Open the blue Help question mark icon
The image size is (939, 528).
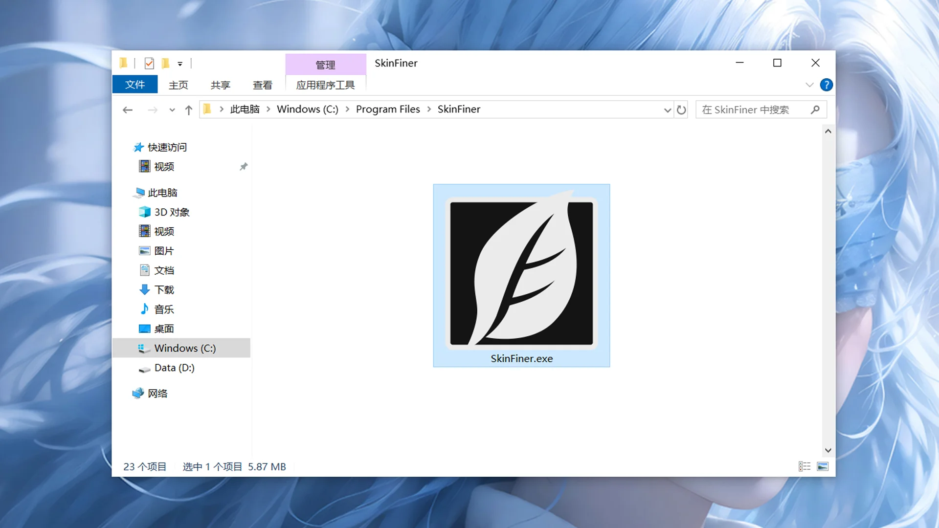tap(826, 85)
